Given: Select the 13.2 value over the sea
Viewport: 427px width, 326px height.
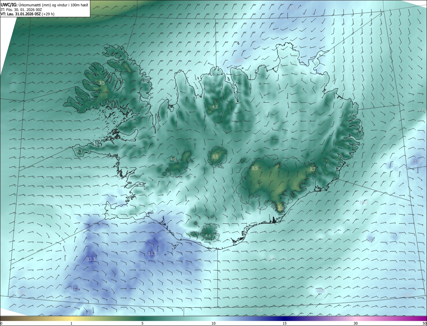Looking at the screenshot, I should point(152,254).
